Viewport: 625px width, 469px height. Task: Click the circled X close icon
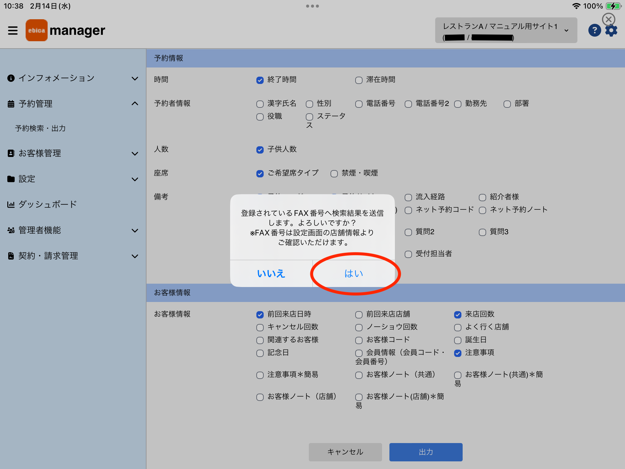(x=609, y=19)
